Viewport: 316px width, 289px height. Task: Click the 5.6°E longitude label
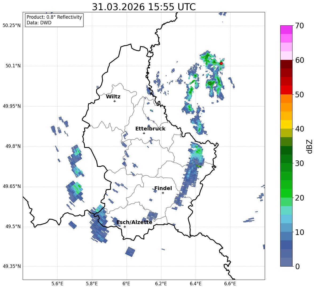click(x=57, y=284)
